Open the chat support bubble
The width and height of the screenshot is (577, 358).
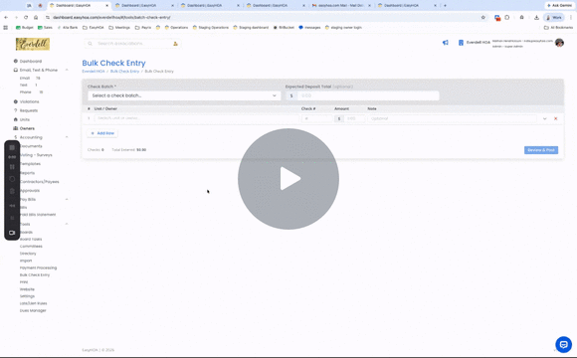[563, 344]
